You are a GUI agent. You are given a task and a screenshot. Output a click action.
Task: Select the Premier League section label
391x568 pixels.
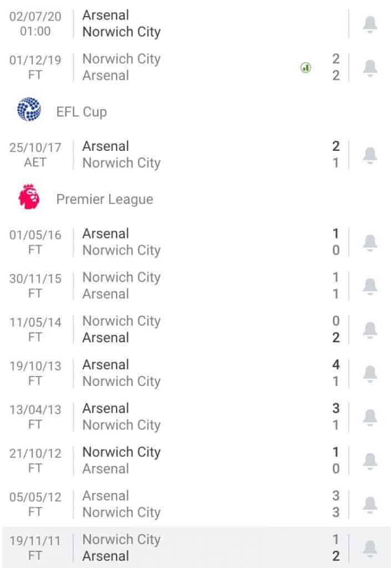point(105,199)
